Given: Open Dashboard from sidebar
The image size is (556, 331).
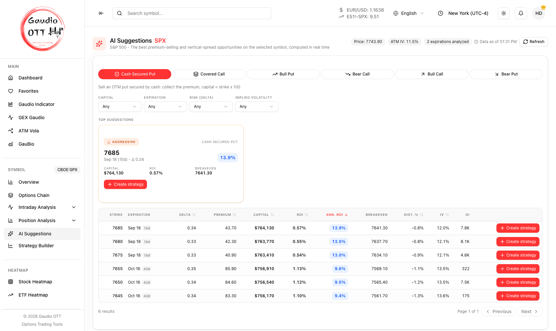Looking at the screenshot, I should pos(42,78).
